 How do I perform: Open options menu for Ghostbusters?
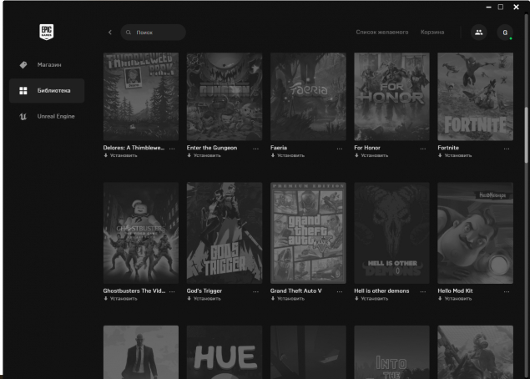pyautogui.click(x=172, y=291)
